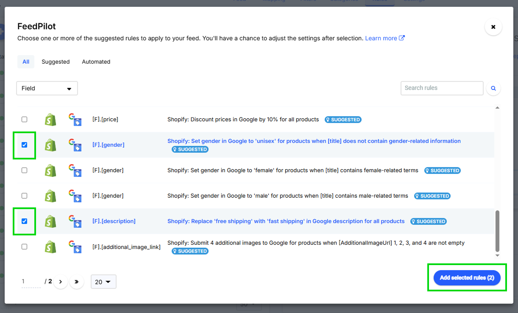Click Google Shopping icon in description rule row

[75, 221]
